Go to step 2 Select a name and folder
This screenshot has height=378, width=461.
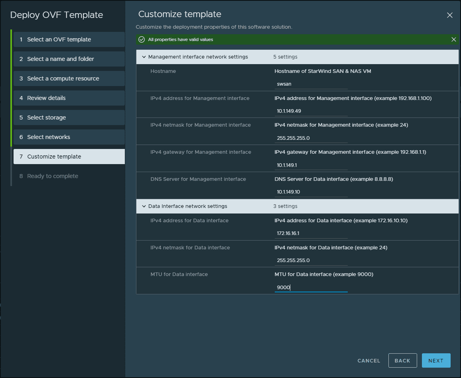69,59
